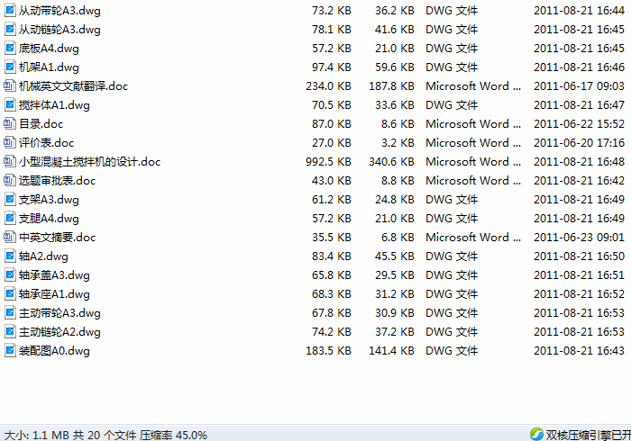Click the DWG icon for 轴承座A1.dwg
The width and height of the screenshot is (631, 441).
[x=10, y=293]
